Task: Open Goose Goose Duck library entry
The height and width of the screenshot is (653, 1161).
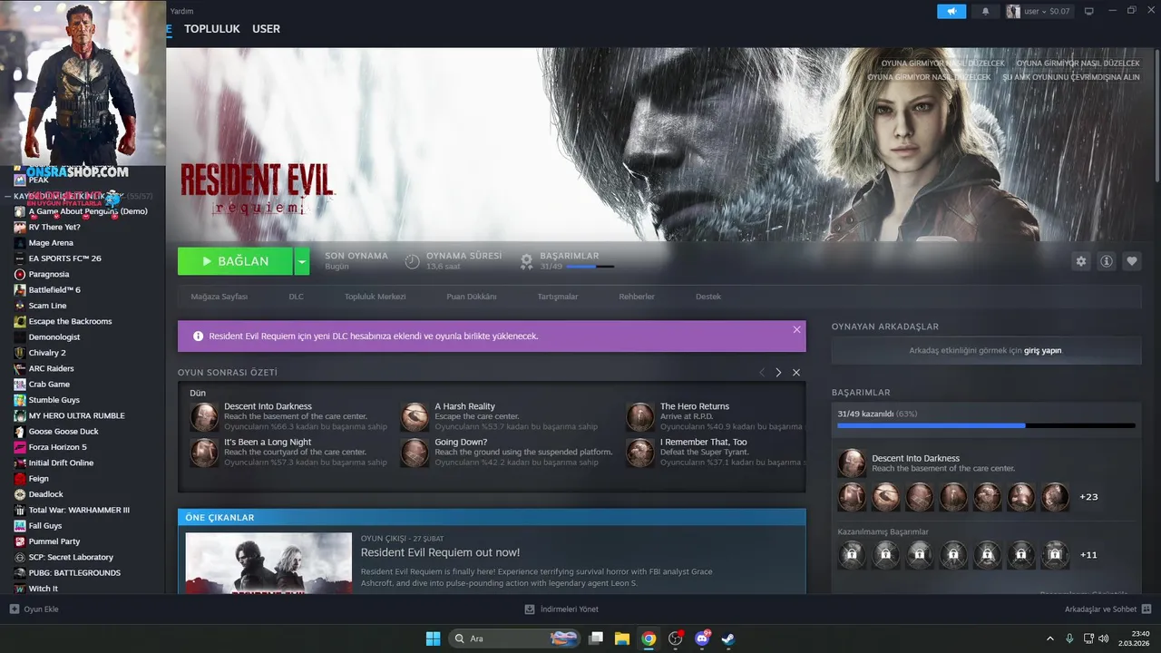Action: [63, 432]
